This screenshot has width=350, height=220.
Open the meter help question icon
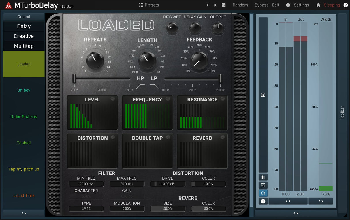coord(263,201)
